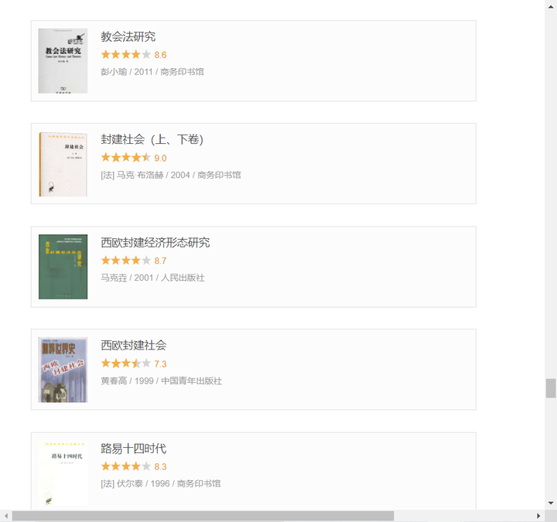The height and width of the screenshot is (522, 557).
Task: Click the 7.3 rating score
Action: tap(160, 364)
